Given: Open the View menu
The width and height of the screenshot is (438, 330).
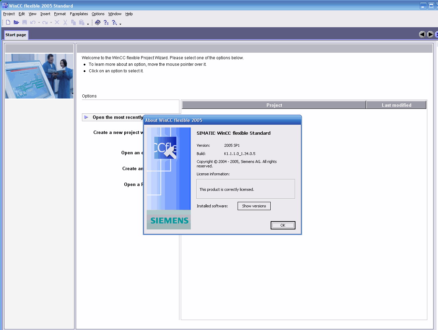Looking at the screenshot, I should [32, 14].
